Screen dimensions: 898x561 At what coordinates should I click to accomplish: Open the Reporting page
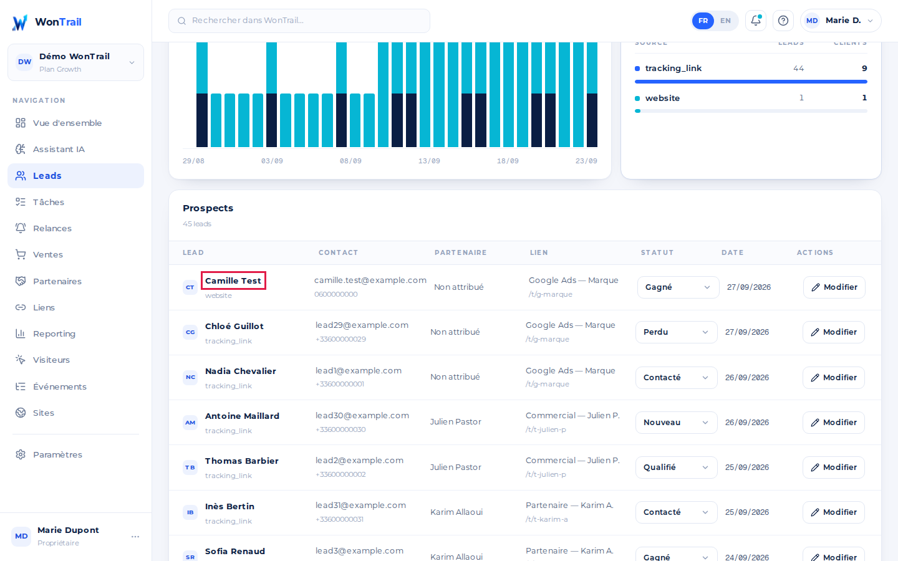pos(75,333)
